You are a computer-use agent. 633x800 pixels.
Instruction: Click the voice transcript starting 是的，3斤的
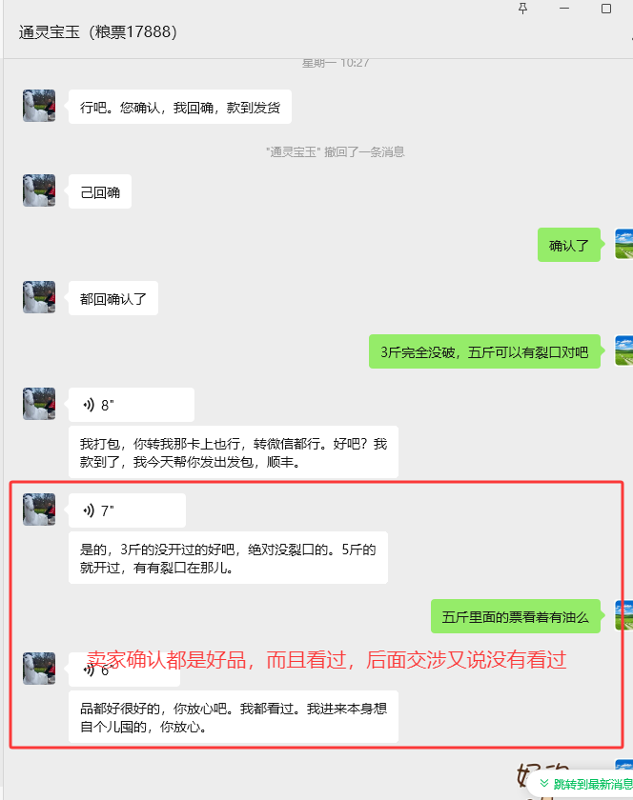(229, 558)
